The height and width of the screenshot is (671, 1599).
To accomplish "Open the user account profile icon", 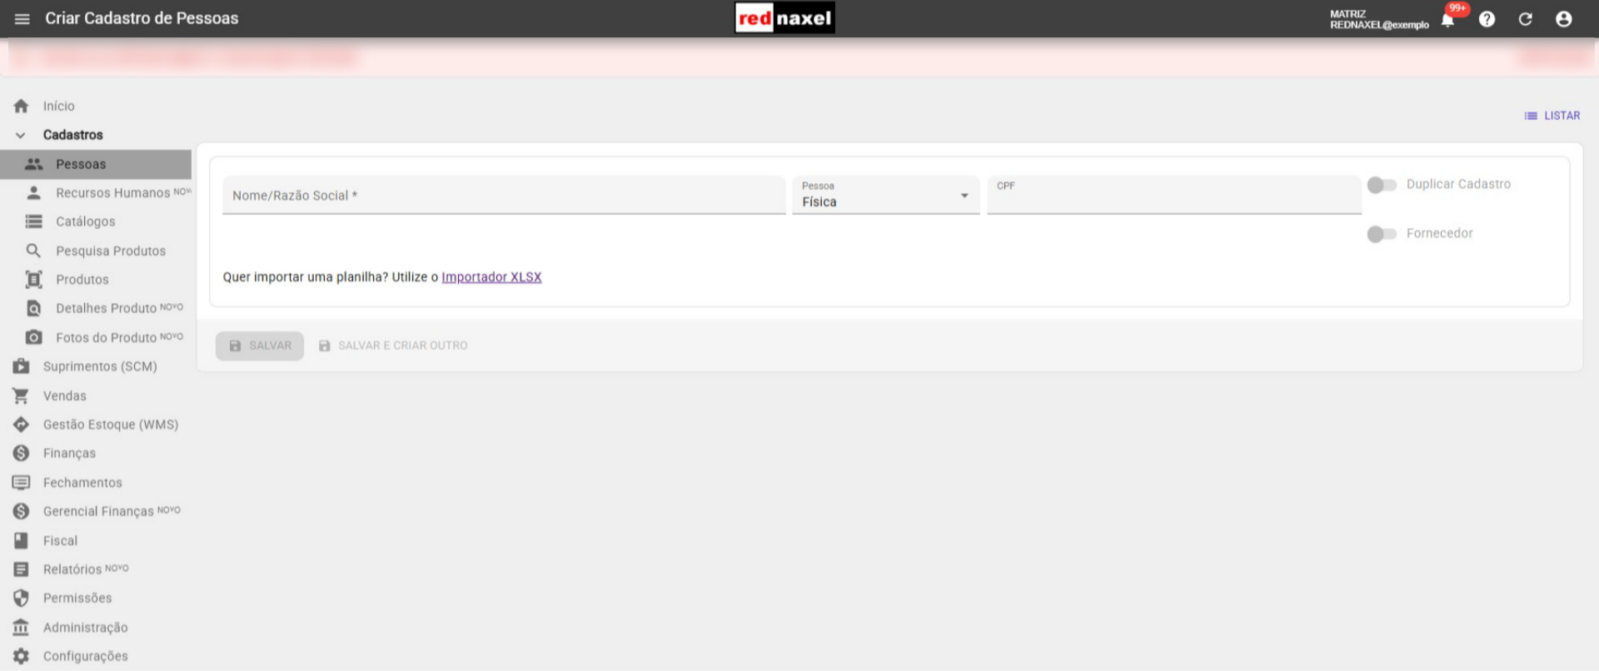I will coord(1563,19).
